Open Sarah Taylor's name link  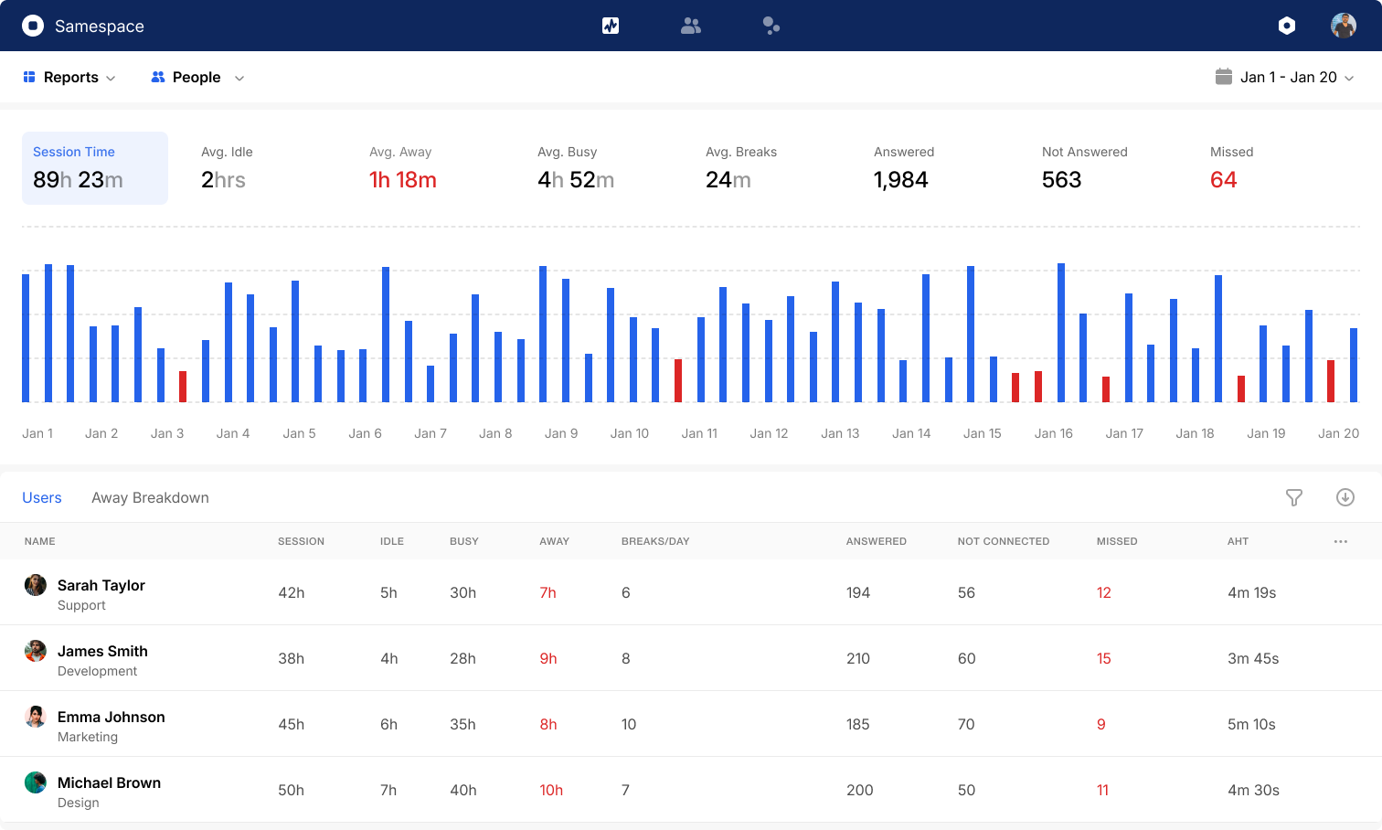pyautogui.click(x=101, y=585)
